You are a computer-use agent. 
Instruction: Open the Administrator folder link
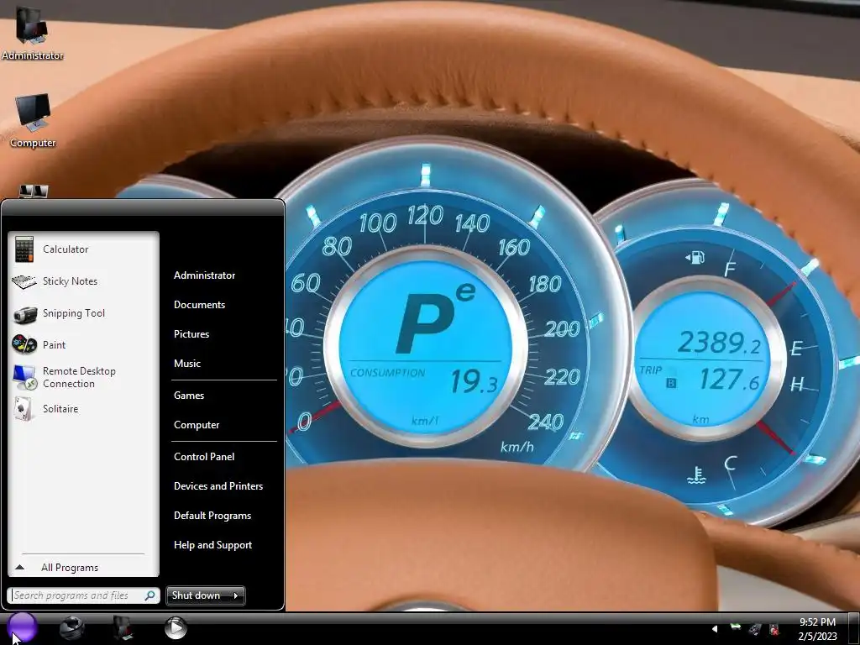[x=204, y=275]
